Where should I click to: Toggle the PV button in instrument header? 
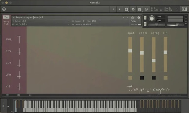point(186,24)
